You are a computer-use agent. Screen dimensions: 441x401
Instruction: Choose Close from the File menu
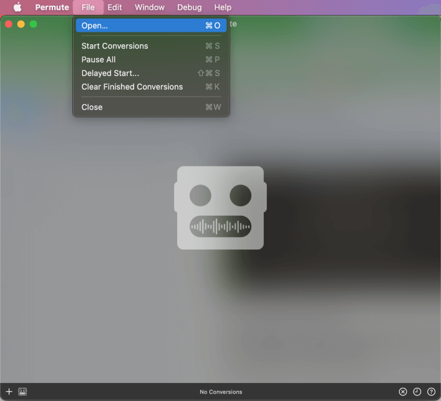coord(151,107)
